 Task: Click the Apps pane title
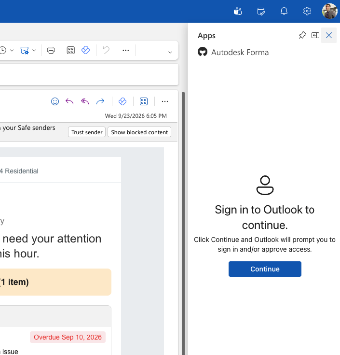click(x=206, y=36)
